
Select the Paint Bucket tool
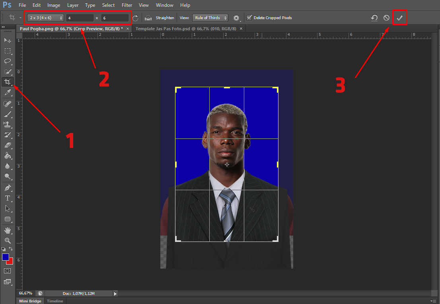point(8,156)
